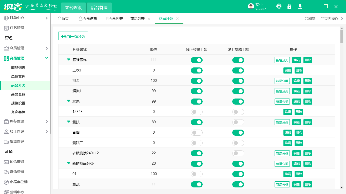Switch to the 前台收银 tab

pos(73,8)
